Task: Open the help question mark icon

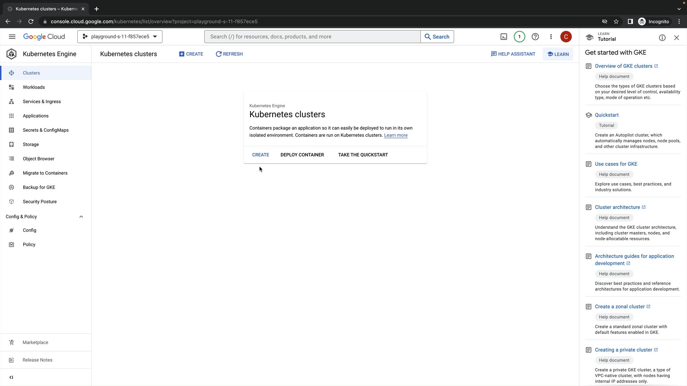Action: (535, 37)
